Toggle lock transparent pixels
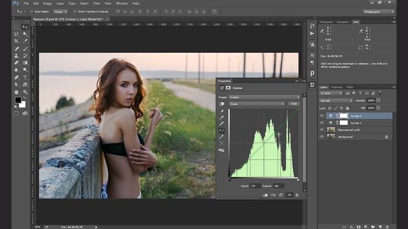Screen dimensions: 408x229 tap(330, 108)
